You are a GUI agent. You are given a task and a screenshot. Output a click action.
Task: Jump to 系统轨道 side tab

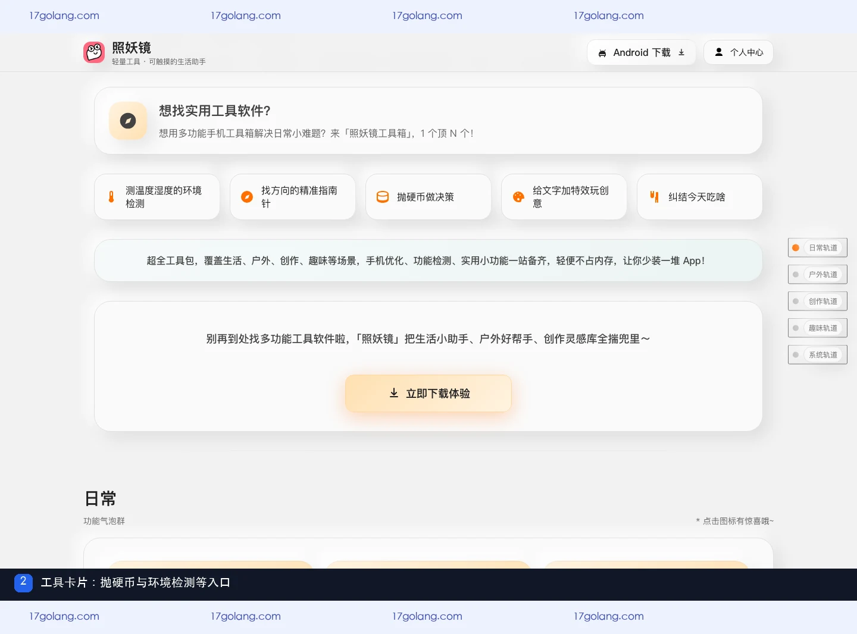click(x=818, y=354)
